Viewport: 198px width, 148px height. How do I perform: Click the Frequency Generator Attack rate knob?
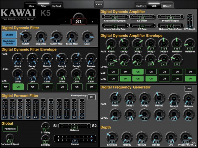[x=115, y=98]
